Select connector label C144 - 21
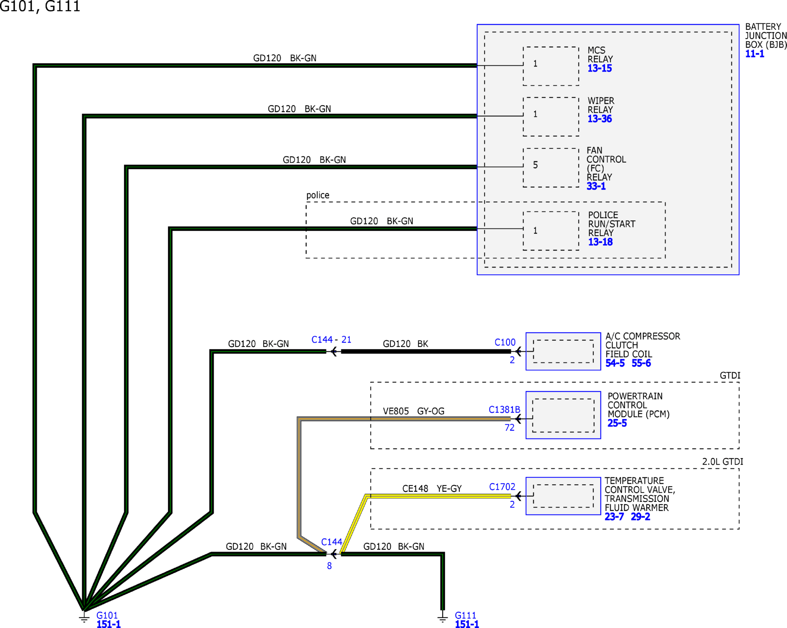Viewport: 787px width, 628px height. [x=331, y=340]
